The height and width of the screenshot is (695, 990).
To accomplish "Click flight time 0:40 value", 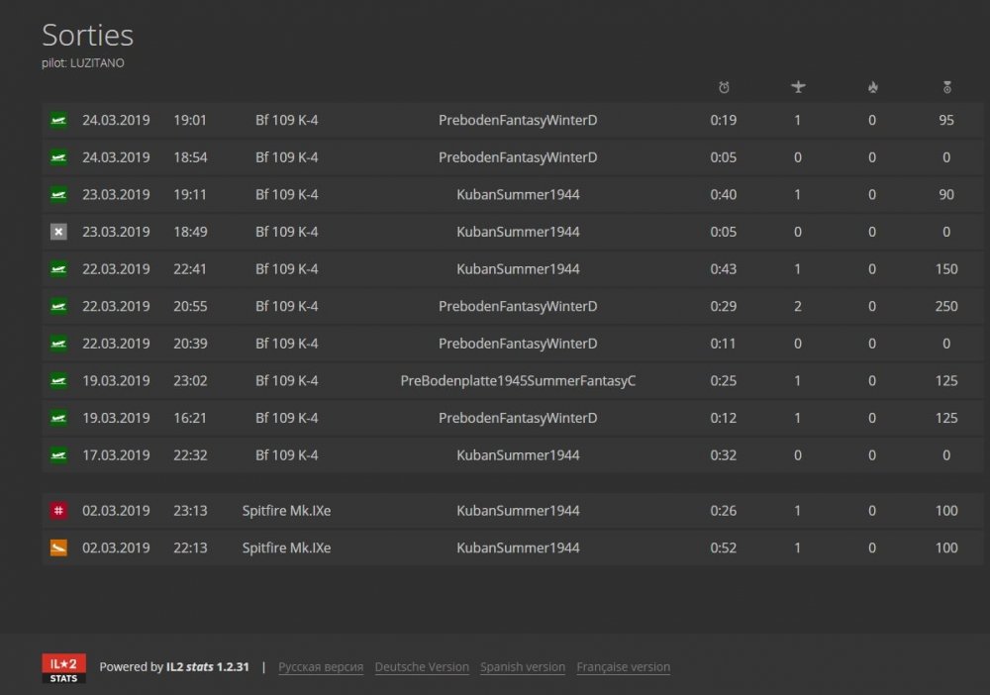I will (x=724, y=194).
